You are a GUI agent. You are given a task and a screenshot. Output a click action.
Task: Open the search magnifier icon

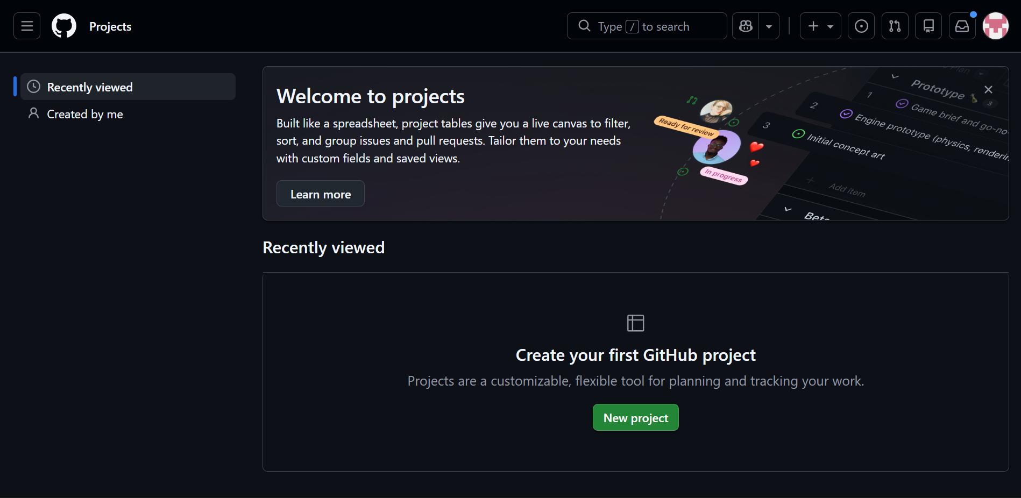click(584, 26)
